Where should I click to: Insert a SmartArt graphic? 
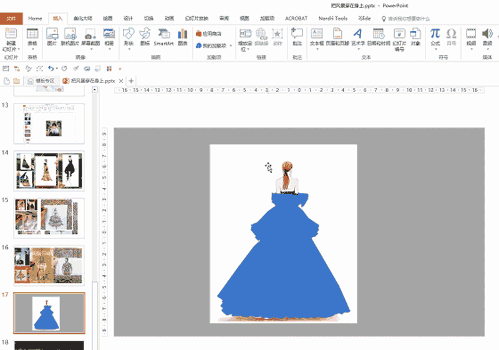(163, 34)
